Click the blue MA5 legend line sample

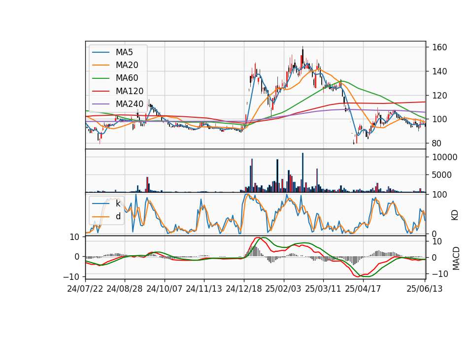click(101, 53)
